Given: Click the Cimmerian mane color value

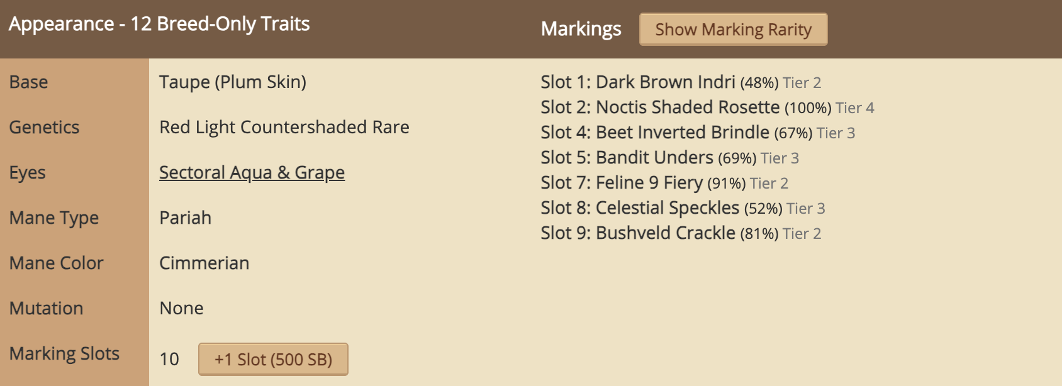Looking at the screenshot, I should 204,263.
